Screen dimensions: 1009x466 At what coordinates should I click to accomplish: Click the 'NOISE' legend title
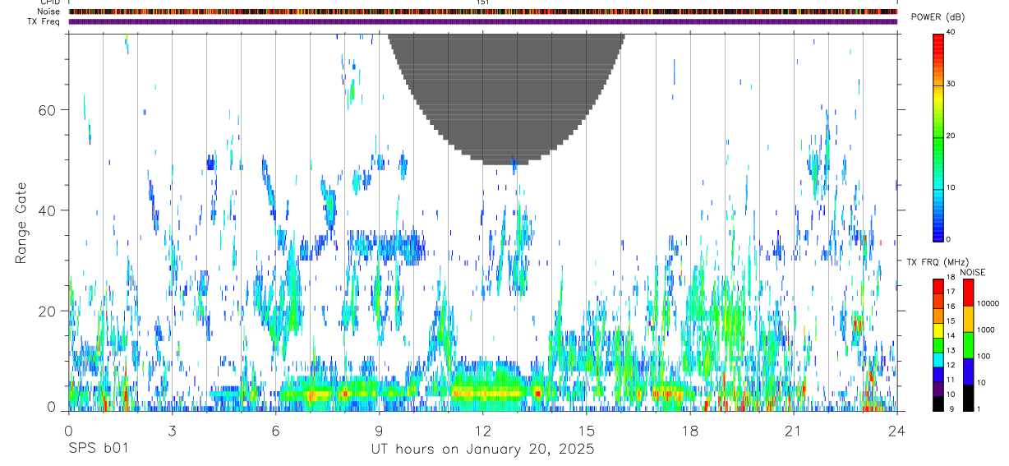[x=973, y=272]
